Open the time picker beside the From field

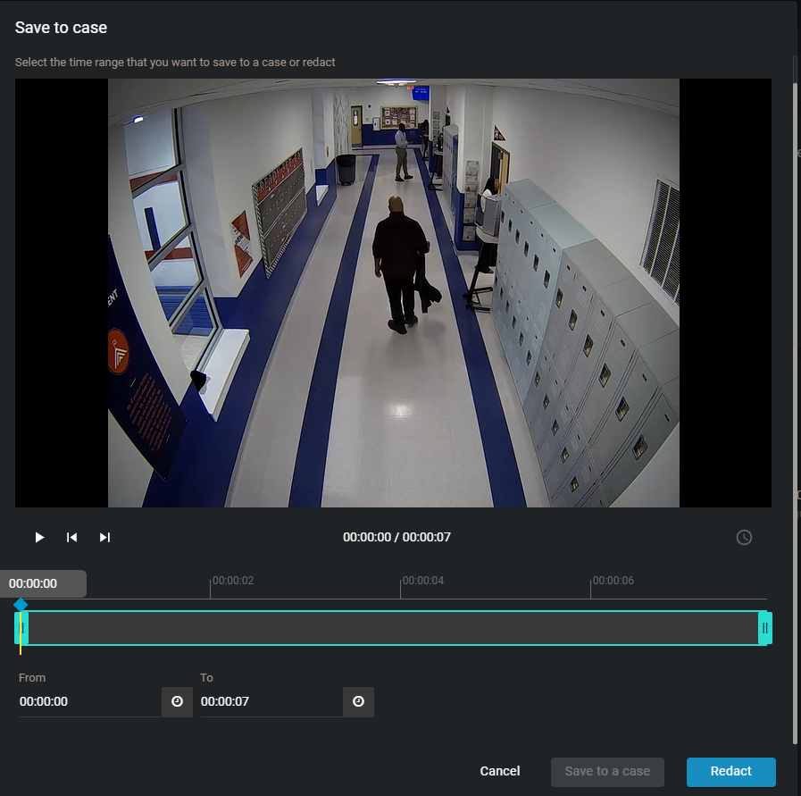click(177, 701)
